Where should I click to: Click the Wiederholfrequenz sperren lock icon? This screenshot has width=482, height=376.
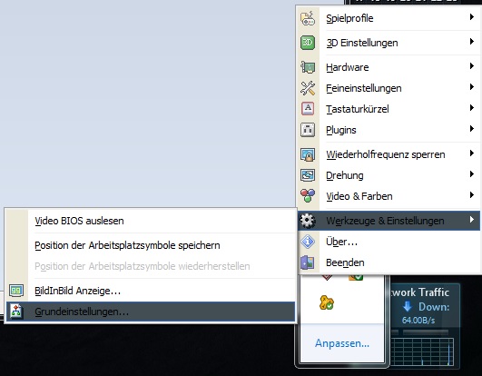[x=308, y=154]
